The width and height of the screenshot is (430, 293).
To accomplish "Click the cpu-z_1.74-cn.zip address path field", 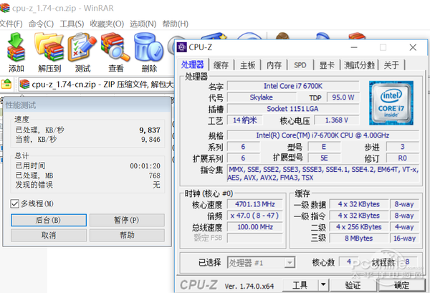I will [96, 85].
